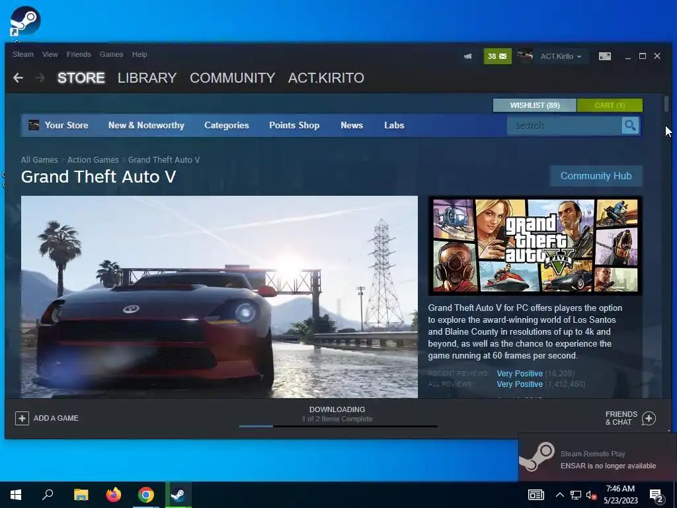This screenshot has width=677, height=508.
Task: Switch to Big Picture mode icon
Action: coord(604,56)
